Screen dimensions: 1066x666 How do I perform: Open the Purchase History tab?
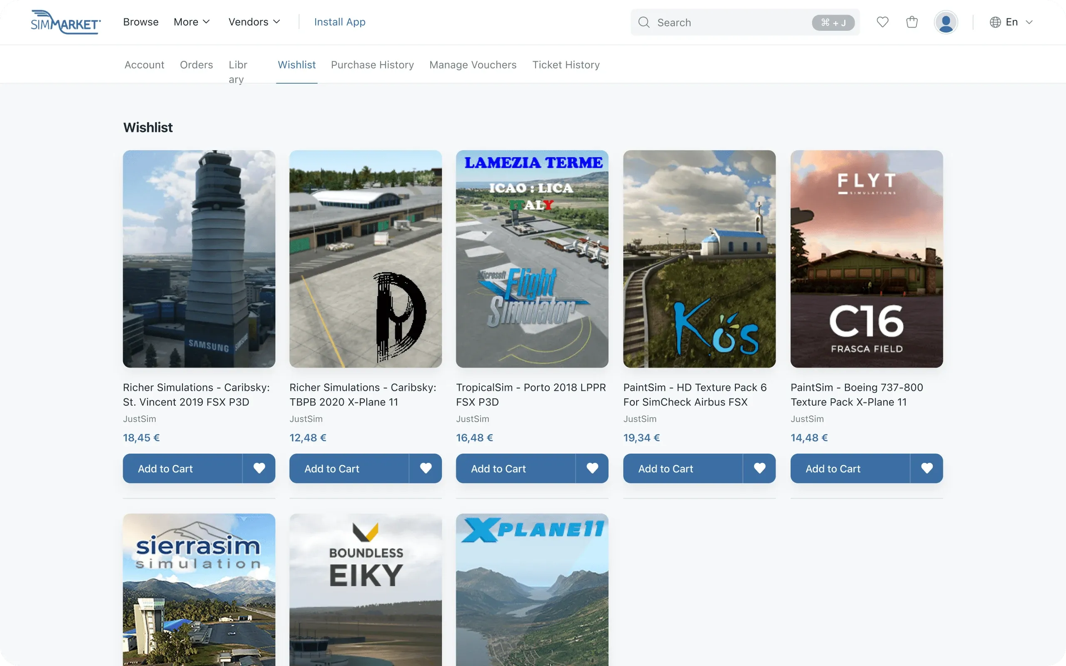[x=372, y=65]
